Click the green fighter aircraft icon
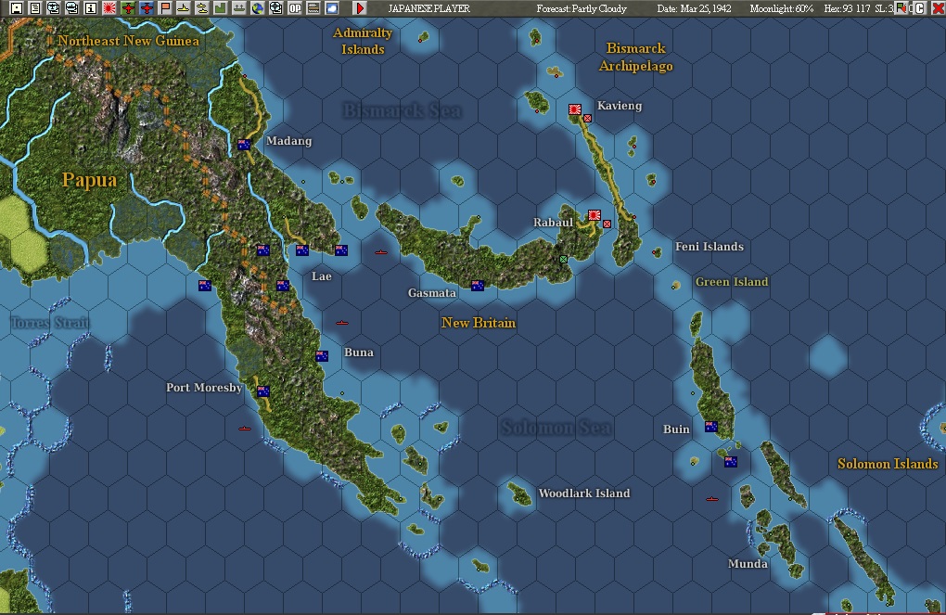946x615 pixels. (129, 8)
